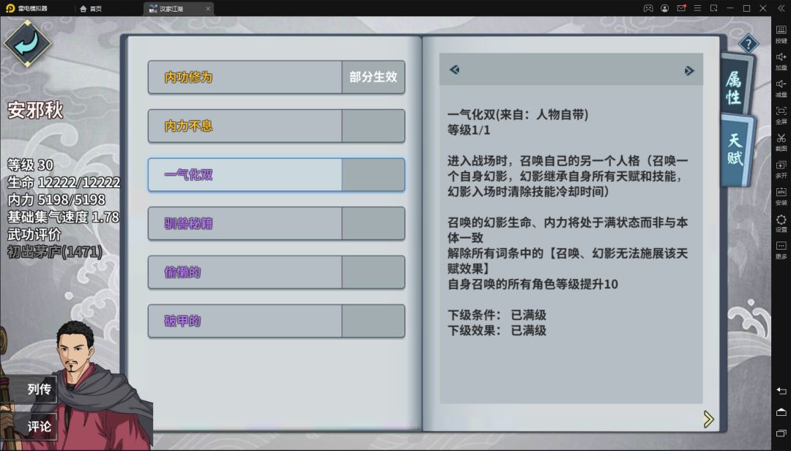The height and width of the screenshot is (451, 791).
Task: Click the back arrow diamond icon
Action: (27, 43)
